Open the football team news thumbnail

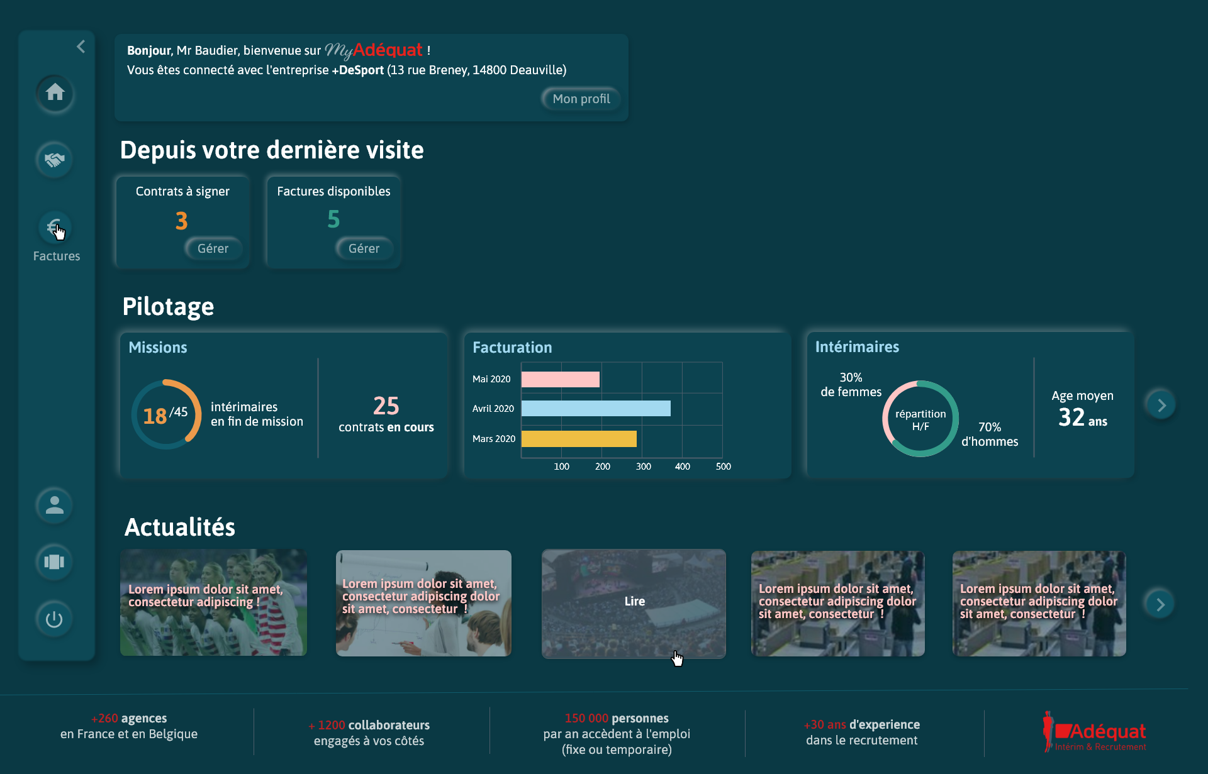pos(213,603)
